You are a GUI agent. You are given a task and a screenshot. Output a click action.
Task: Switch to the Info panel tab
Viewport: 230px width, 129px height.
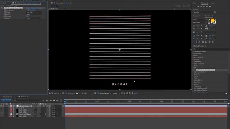[195, 3]
